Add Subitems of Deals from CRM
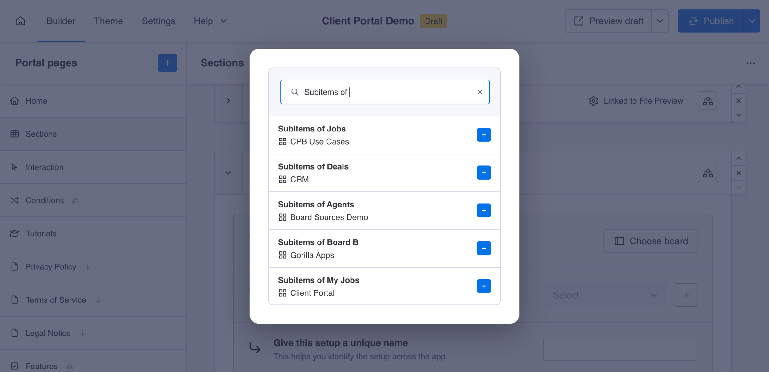This screenshot has width=769, height=372. [x=484, y=173]
